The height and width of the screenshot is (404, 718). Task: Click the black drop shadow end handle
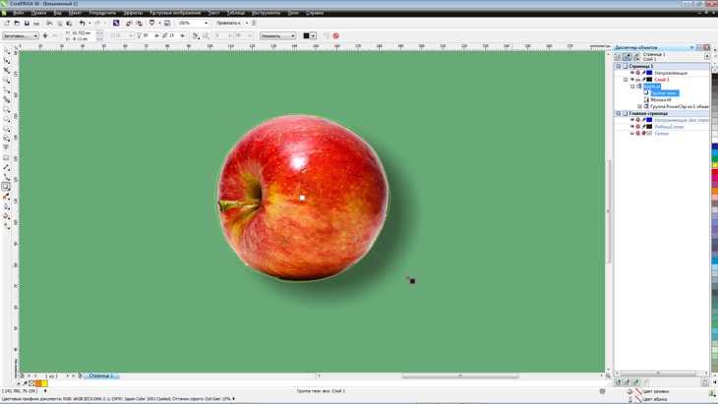pyautogui.click(x=412, y=281)
